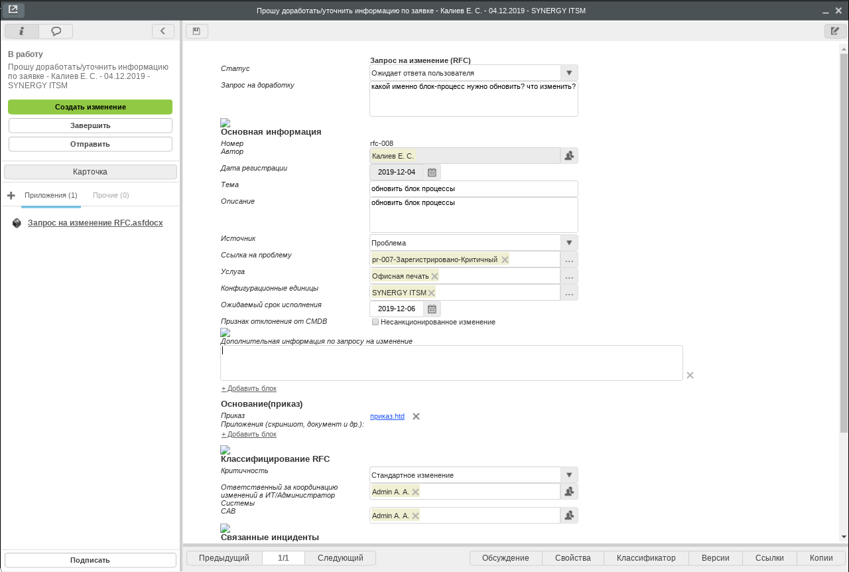Image resolution: width=849 pixels, height=572 pixels.
Task: Open browse dialog for Услуга field
Action: tap(569, 276)
